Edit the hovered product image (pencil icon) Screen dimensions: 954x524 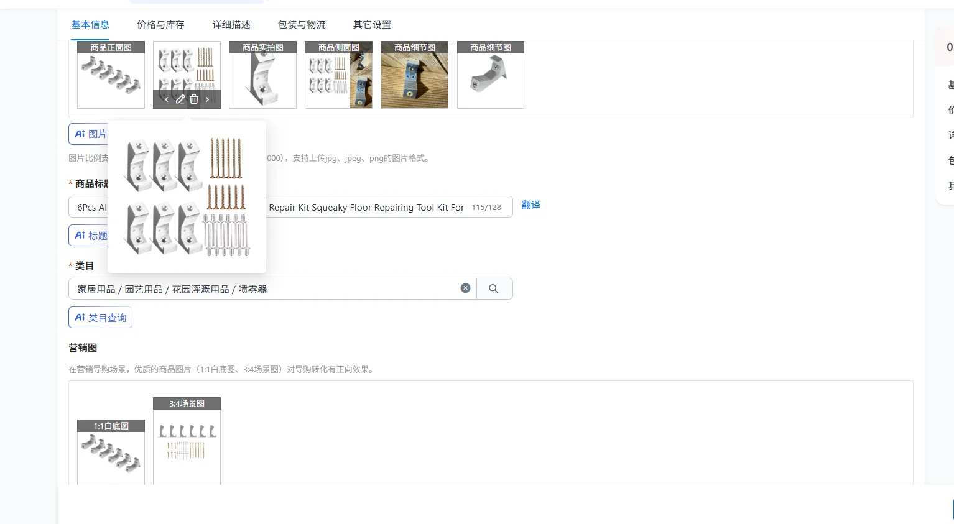click(x=180, y=99)
